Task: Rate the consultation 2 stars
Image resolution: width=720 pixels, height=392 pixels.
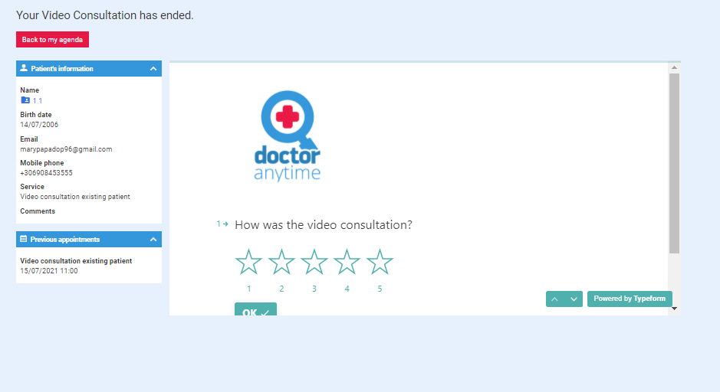Action: click(x=281, y=262)
